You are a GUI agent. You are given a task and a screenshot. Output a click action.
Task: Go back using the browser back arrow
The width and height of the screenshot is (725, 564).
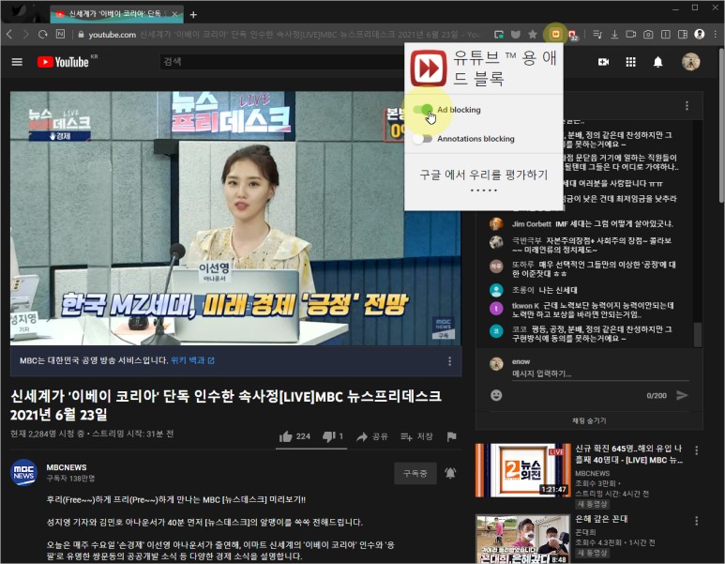tap(9, 34)
